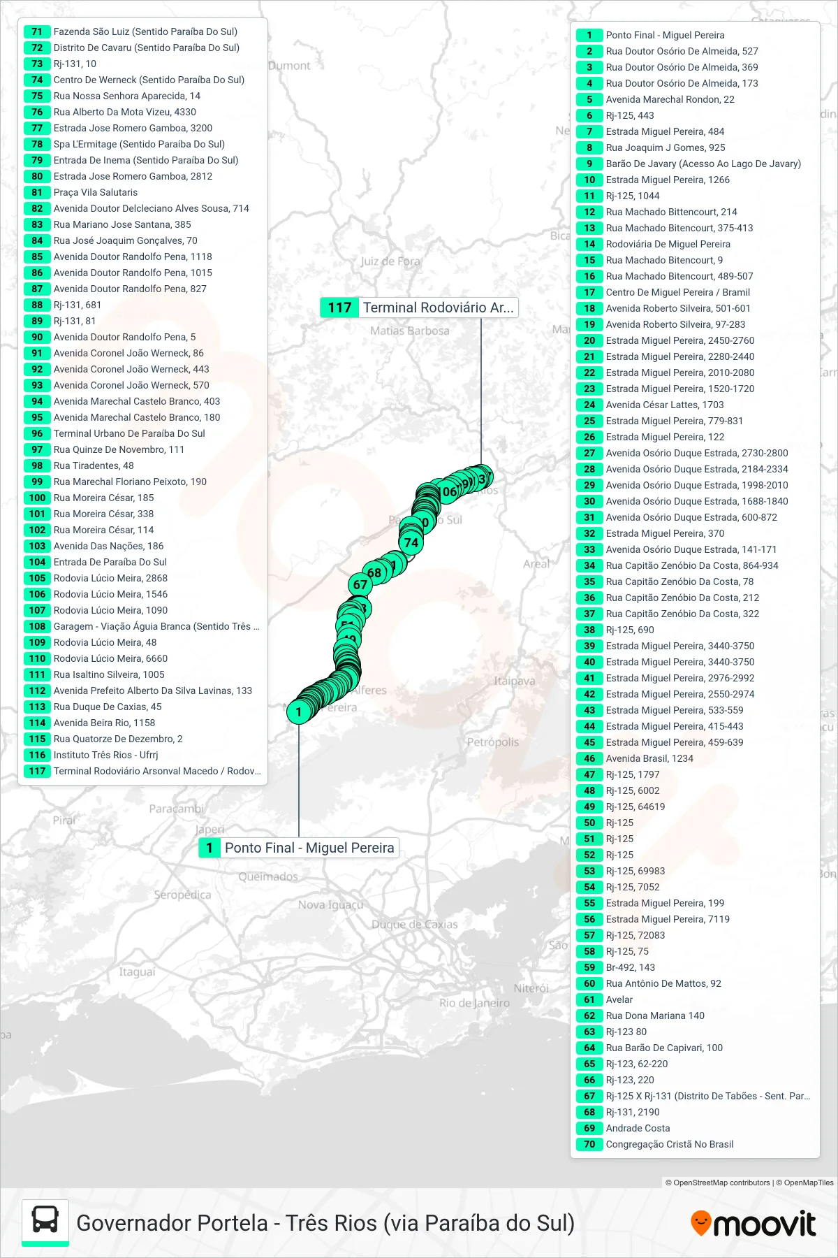Click the Matias Barbosa map label
The width and height of the screenshot is (838, 1258).
pos(410,331)
